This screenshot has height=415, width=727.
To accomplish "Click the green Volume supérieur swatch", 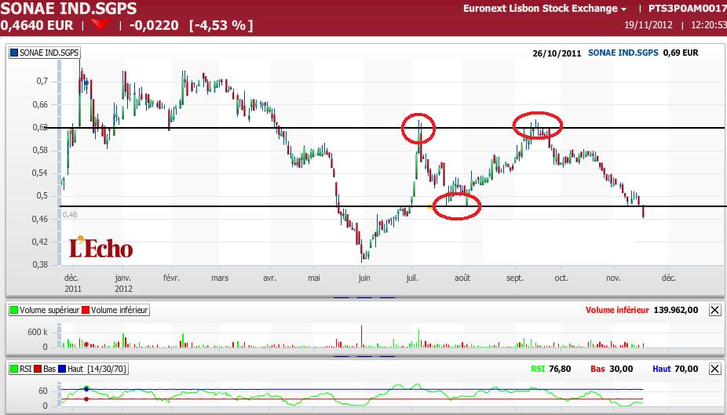I will [14, 310].
